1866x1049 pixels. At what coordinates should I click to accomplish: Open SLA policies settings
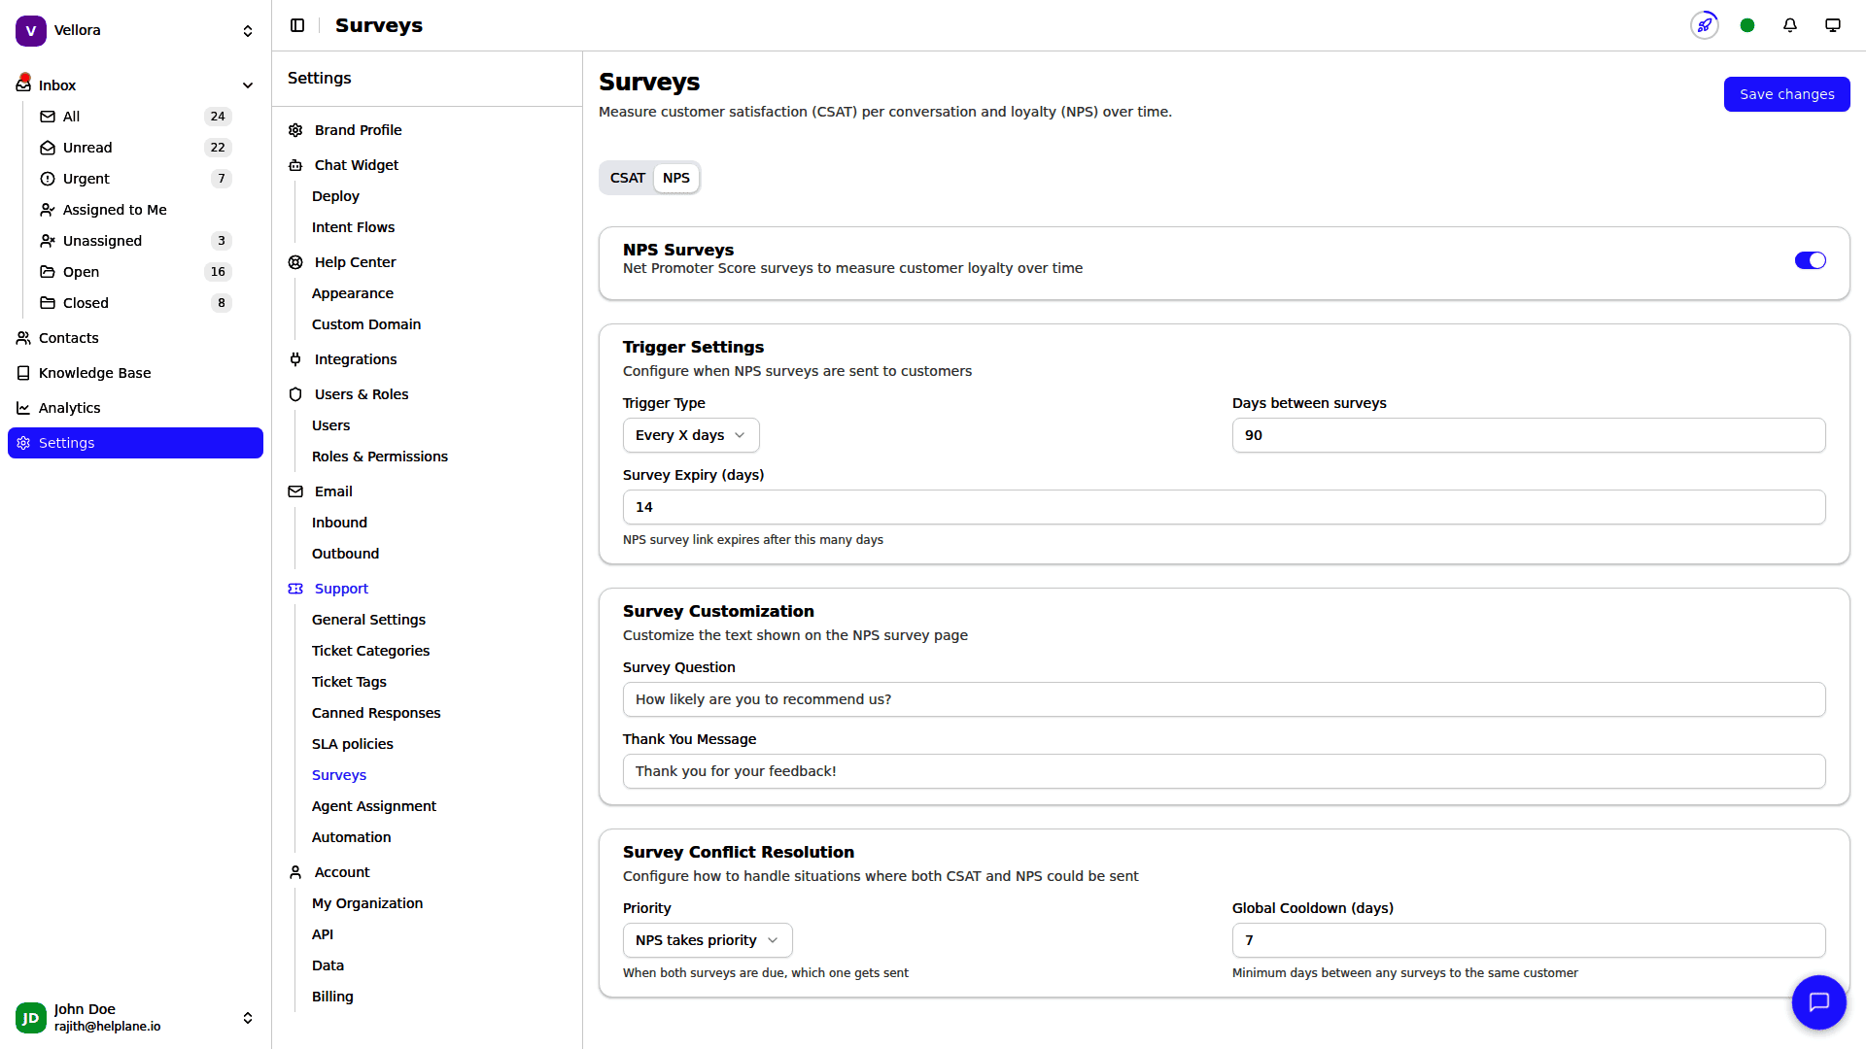point(352,744)
